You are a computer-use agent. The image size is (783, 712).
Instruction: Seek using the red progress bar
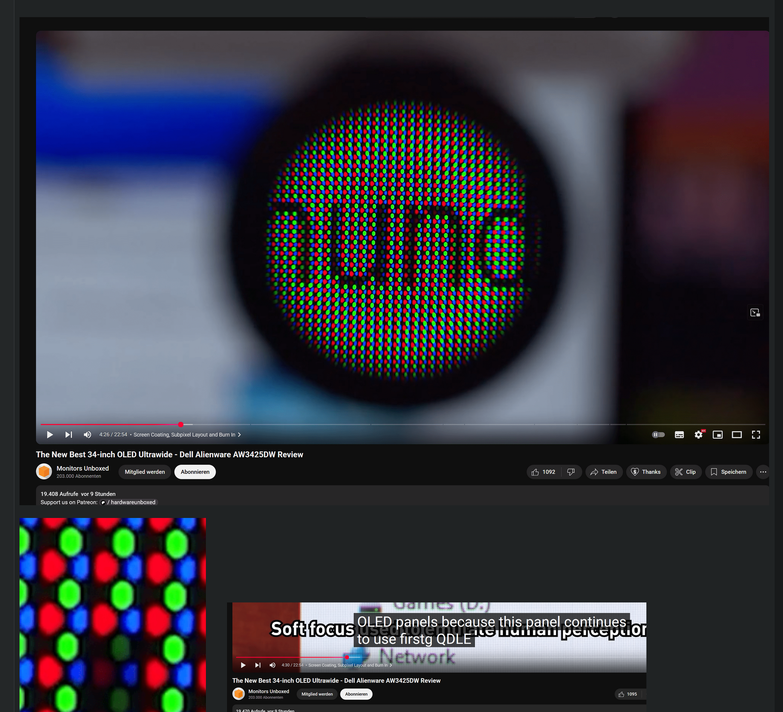pos(180,425)
